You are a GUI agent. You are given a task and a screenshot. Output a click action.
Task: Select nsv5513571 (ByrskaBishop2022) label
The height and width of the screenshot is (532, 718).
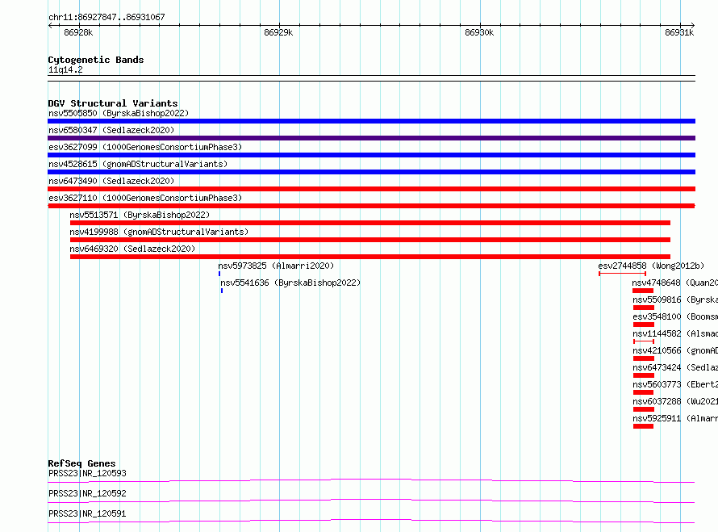click(140, 215)
